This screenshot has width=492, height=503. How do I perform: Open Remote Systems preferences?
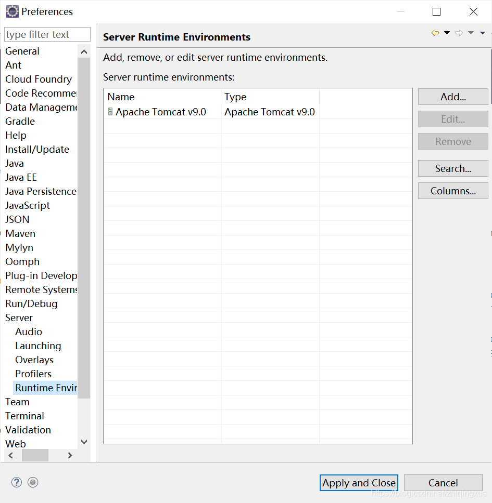coord(41,289)
